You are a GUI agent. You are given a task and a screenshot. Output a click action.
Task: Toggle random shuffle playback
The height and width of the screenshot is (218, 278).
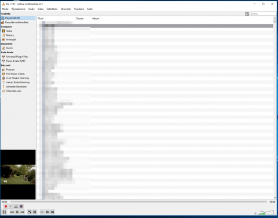click(x=52, y=212)
